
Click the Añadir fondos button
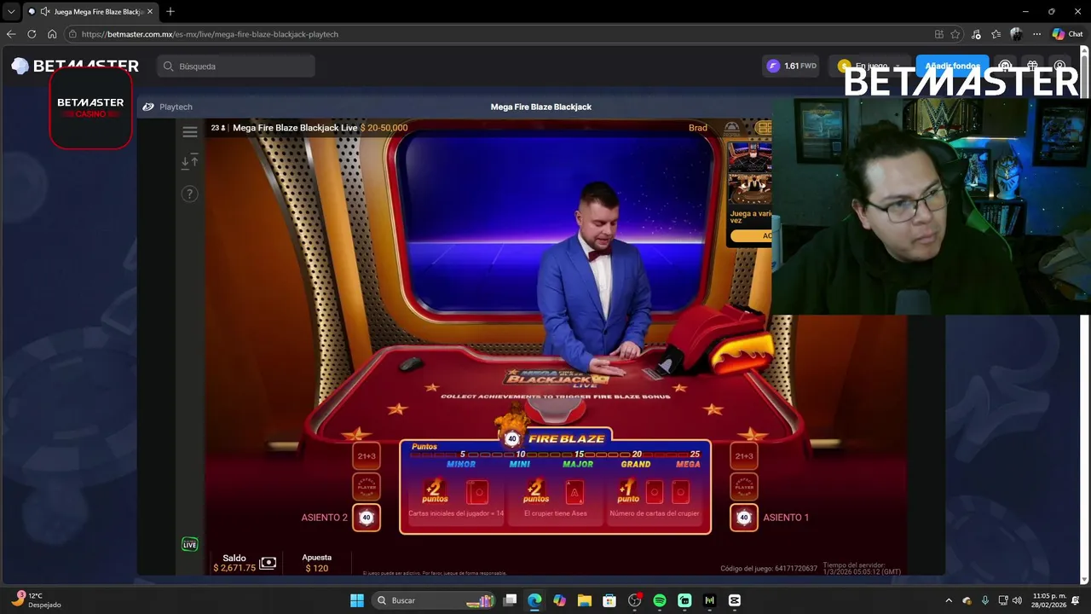[x=952, y=66]
